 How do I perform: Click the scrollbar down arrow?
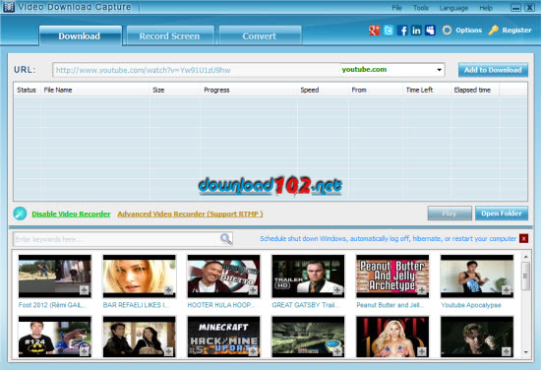pos(525,352)
